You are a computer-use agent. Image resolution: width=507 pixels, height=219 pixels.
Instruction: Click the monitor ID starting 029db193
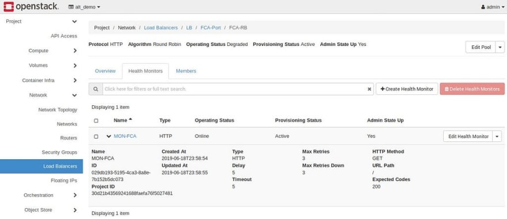coord(121,176)
